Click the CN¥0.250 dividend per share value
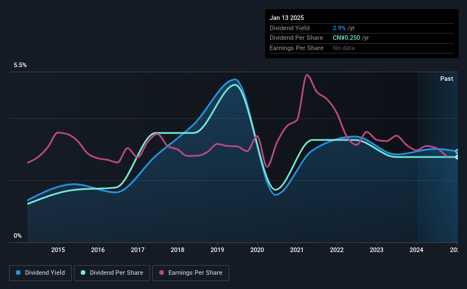Screen dimensions: 467x289 coord(346,38)
